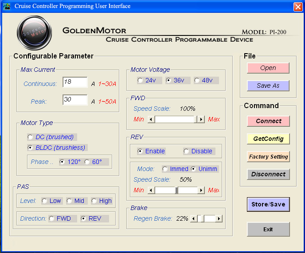Increase Regen Brake with right arrow
Screen dimensions: 305x253
219,218
